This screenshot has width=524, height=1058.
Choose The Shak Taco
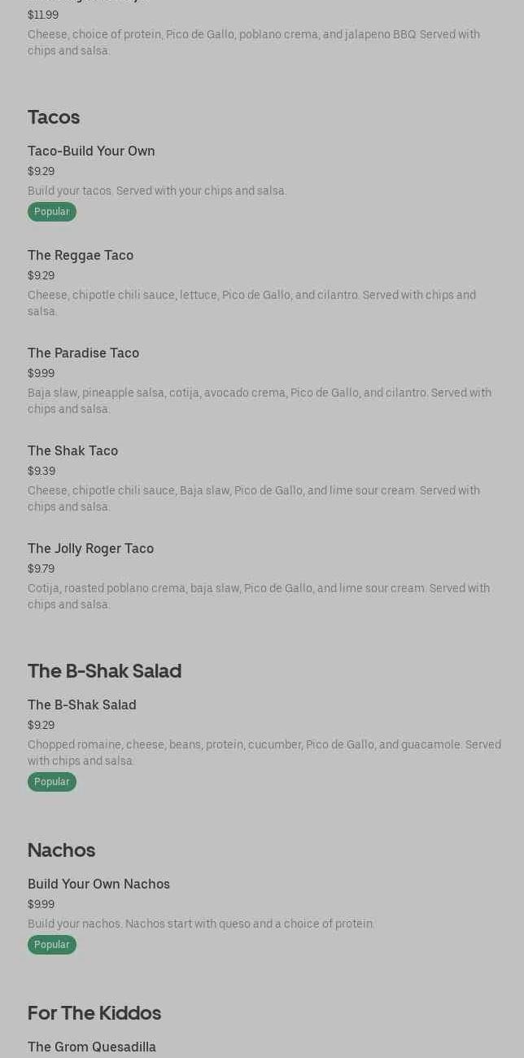click(72, 451)
